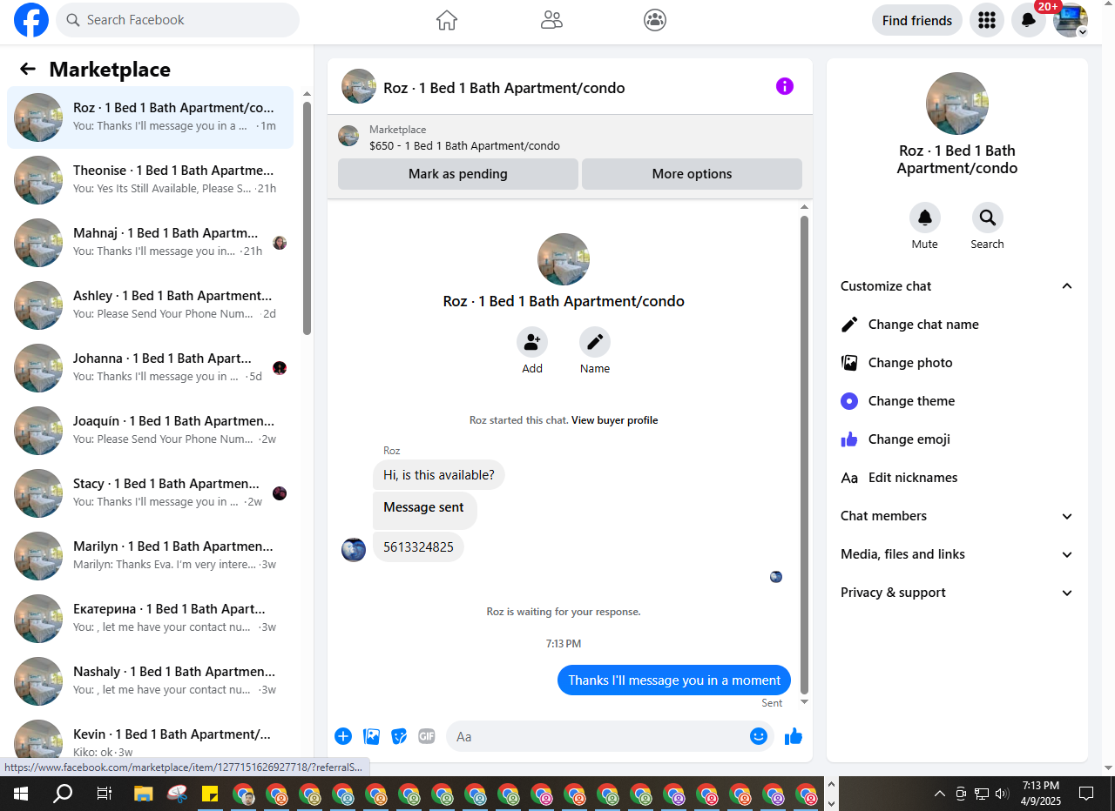Open Marilyn conversation in the list
Viewport: 1115px width, 811px height.
[x=150, y=556]
